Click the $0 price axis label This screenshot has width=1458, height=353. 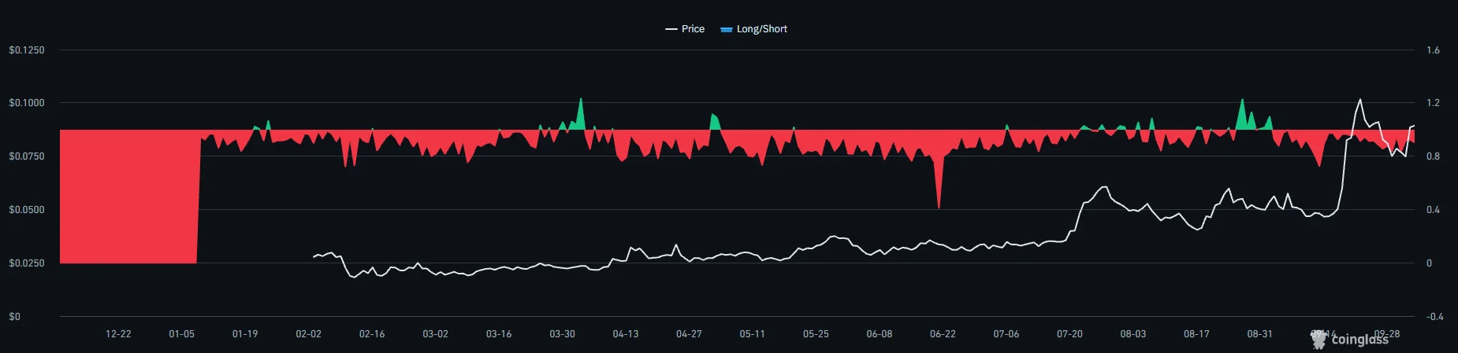coord(15,317)
